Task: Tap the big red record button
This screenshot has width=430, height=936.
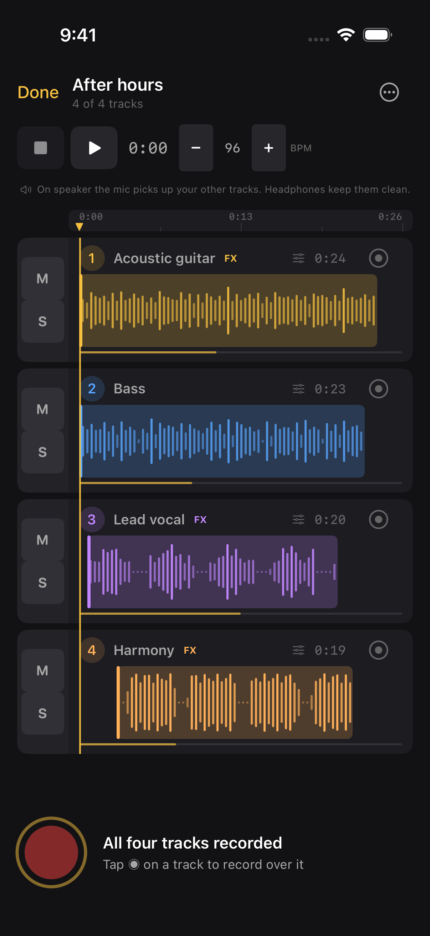Action: click(51, 852)
